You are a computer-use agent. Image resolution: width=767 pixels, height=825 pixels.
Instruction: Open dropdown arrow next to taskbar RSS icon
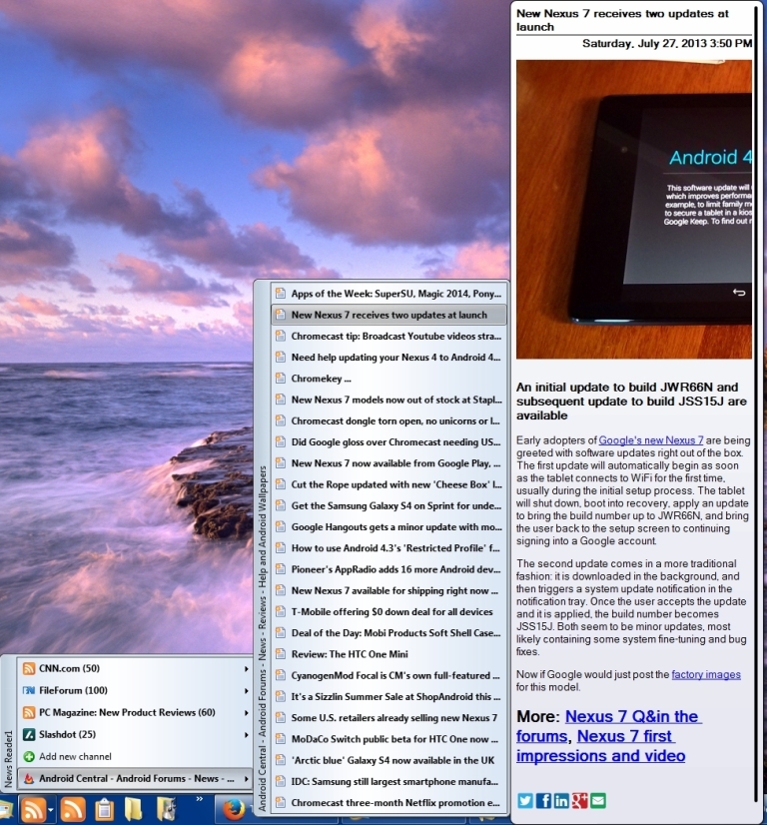[x=51, y=810]
